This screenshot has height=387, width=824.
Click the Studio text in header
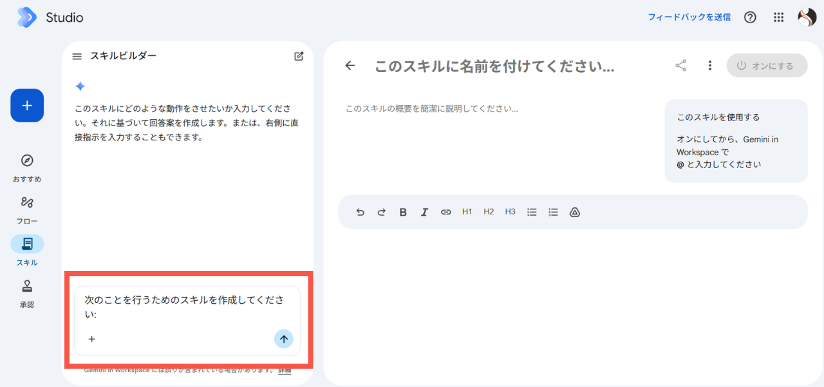point(64,17)
